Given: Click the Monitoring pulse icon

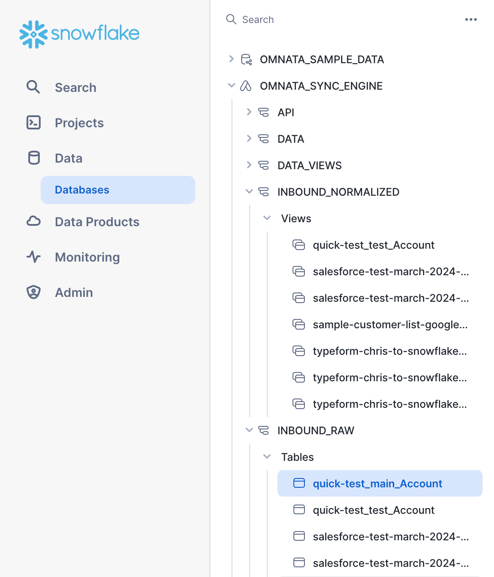Looking at the screenshot, I should 34,257.
